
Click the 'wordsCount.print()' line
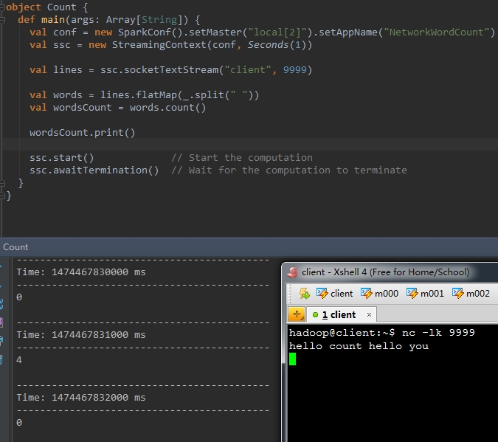[x=82, y=133]
